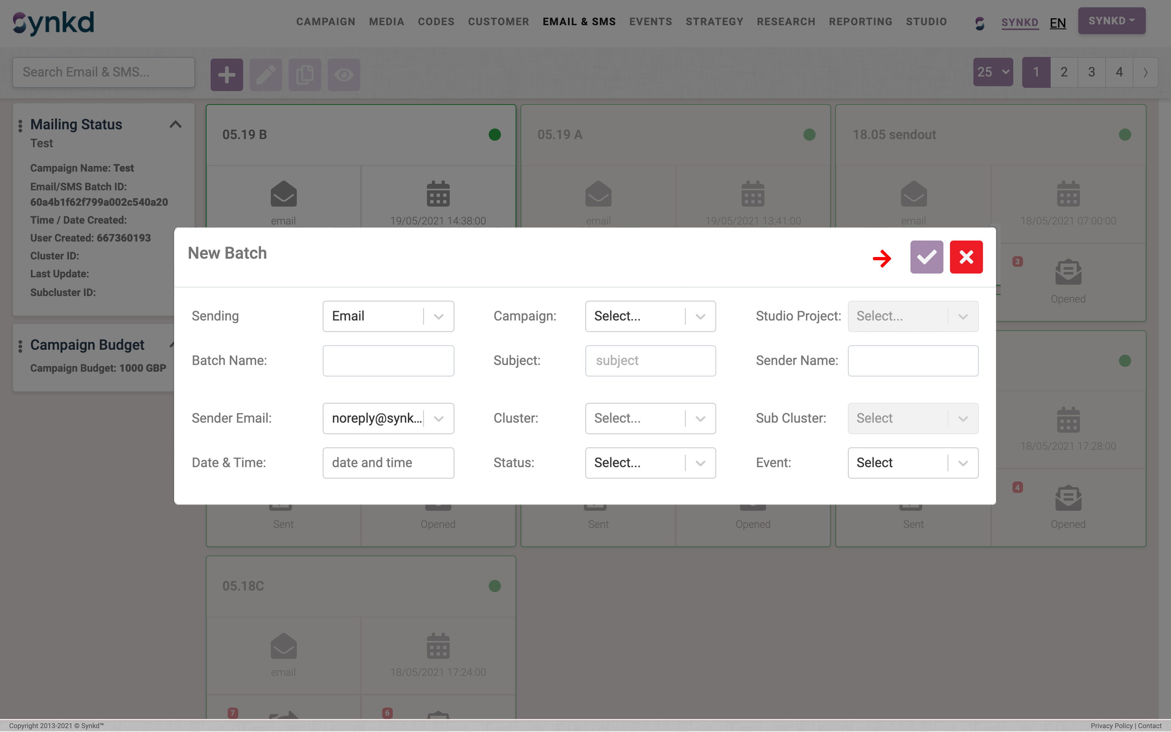Click the eye preview icon

pyautogui.click(x=344, y=75)
